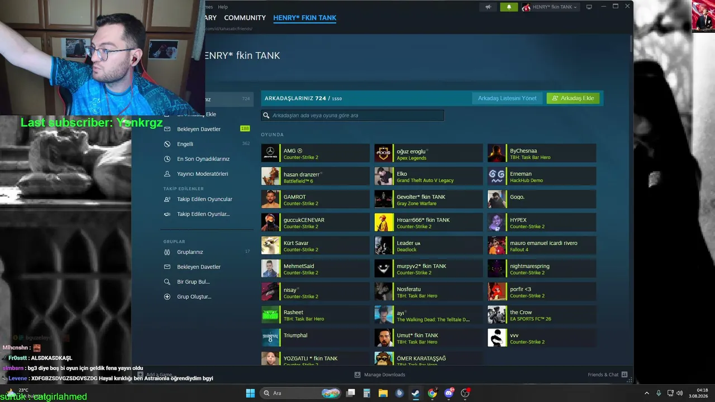Click the Windows taskbar search box

tap(302, 393)
